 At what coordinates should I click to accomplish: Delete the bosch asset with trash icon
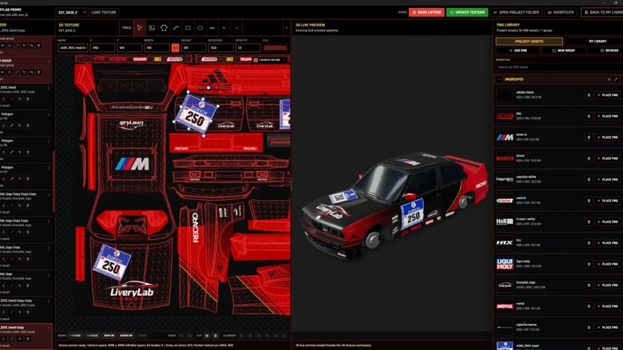point(588,158)
